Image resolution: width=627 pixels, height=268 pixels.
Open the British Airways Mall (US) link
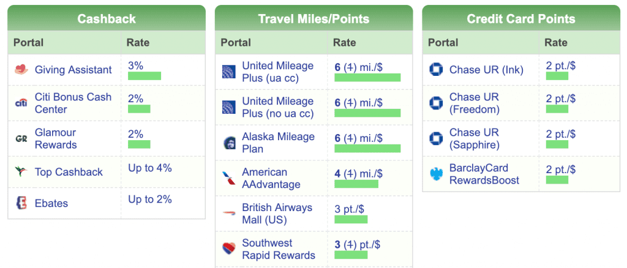(277, 214)
